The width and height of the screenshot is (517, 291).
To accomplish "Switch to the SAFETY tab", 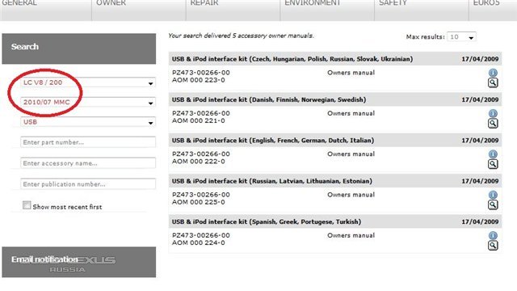I will (422, 10).
